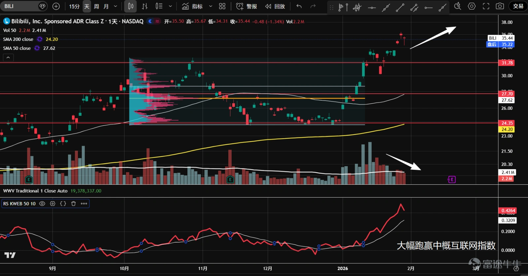Select the WWV Traditional indicator legend
528x276 pixels.
[x=35, y=191]
